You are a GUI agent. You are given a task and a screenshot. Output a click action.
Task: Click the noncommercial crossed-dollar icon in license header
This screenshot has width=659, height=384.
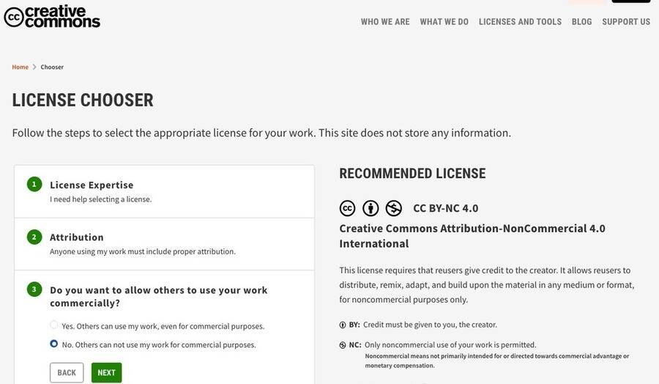point(394,208)
